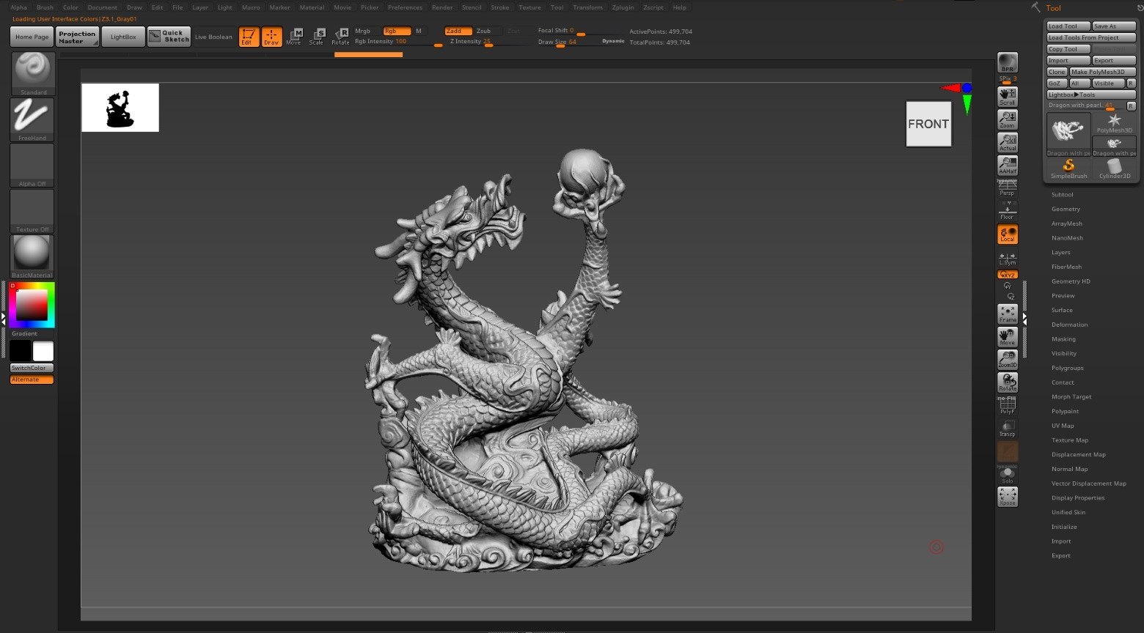
Task: Click the Scale gizmo icon in top shelf
Action: pos(317,37)
